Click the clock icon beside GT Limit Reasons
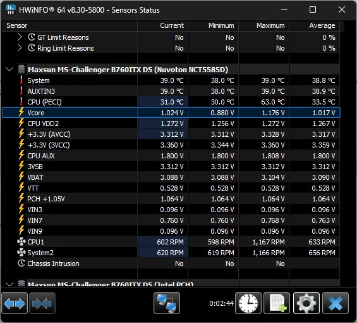 [x=32, y=37]
